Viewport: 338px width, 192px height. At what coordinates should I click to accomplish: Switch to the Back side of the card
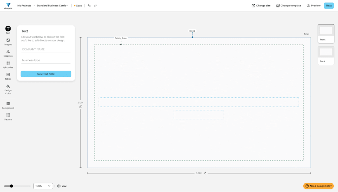(325, 53)
